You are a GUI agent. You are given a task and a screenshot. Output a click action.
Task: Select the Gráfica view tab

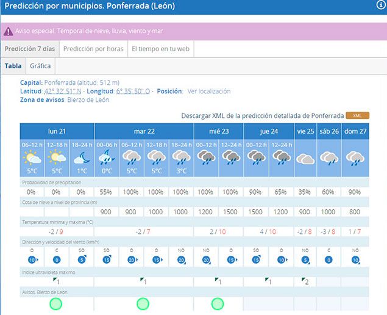(x=40, y=66)
